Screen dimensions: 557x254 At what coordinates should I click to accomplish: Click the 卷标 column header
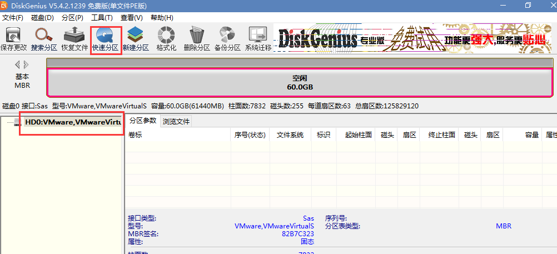tap(178, 135)
